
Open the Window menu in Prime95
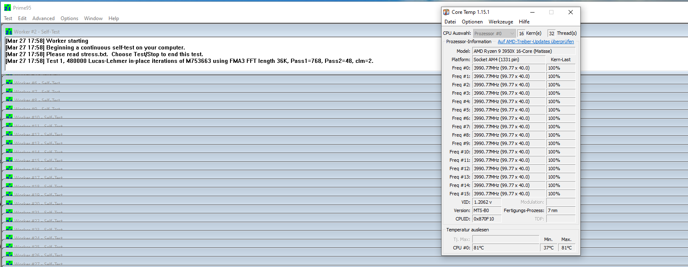[x=93, y=18]
